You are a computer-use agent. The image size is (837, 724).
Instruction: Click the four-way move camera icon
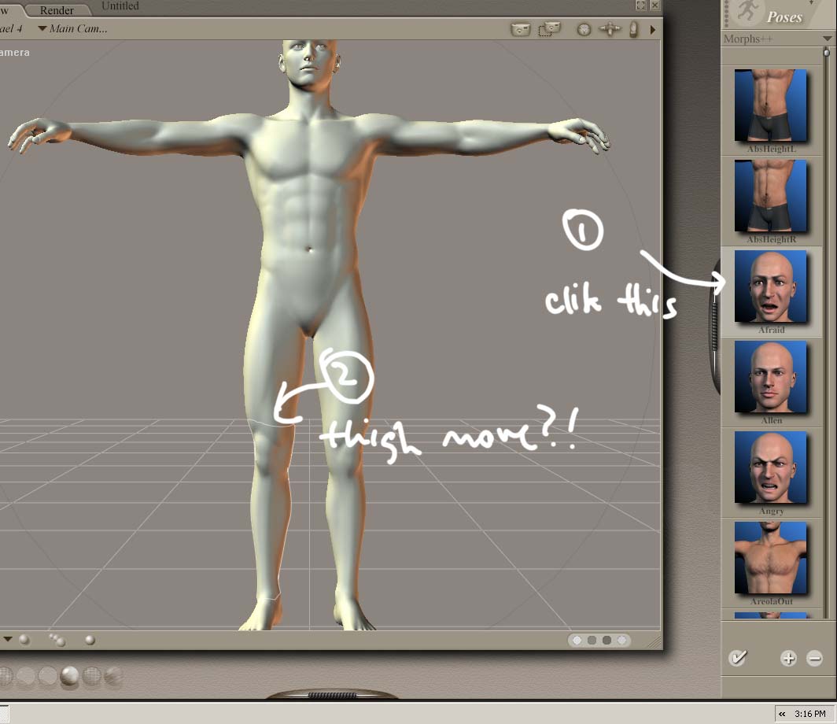point(610,30)
